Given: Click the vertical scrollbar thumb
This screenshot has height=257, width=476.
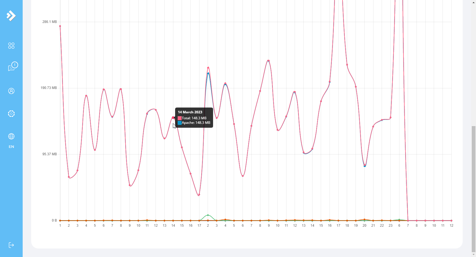Looking at the screenshot, I should point(473,189).
